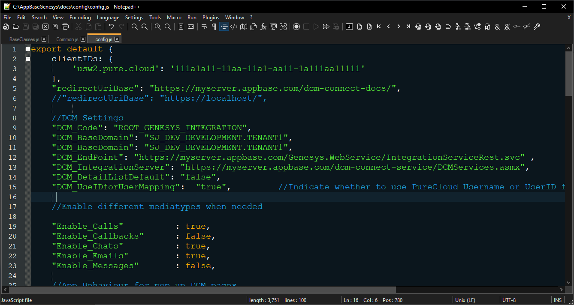The image size is (574, 305).
Task: Click the "Enable_Callbacks" key text
Action: 98,236
